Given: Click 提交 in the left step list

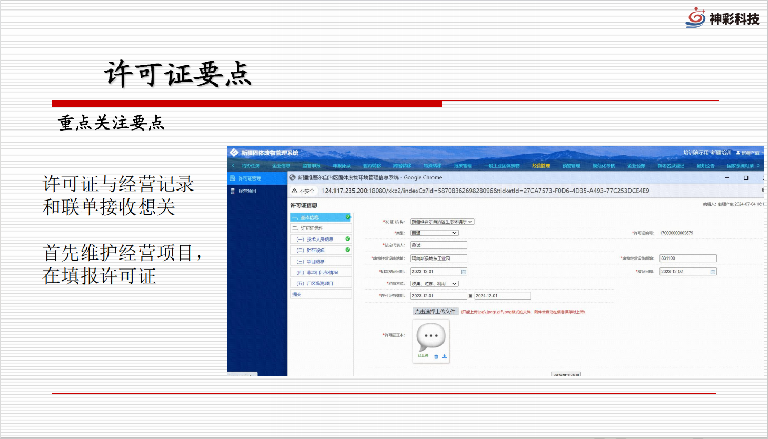Looking at the screenshot, I should click(x=297, y=295).
